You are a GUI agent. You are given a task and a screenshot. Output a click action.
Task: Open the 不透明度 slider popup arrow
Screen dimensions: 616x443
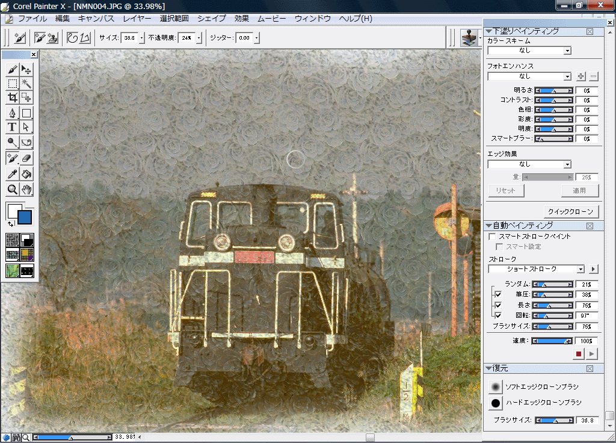click(199, 38)
